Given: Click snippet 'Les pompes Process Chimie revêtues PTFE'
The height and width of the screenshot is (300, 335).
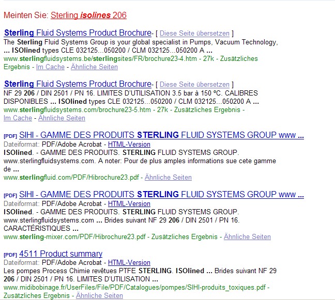Looking at the screenshot, I should tap(70, 271).
